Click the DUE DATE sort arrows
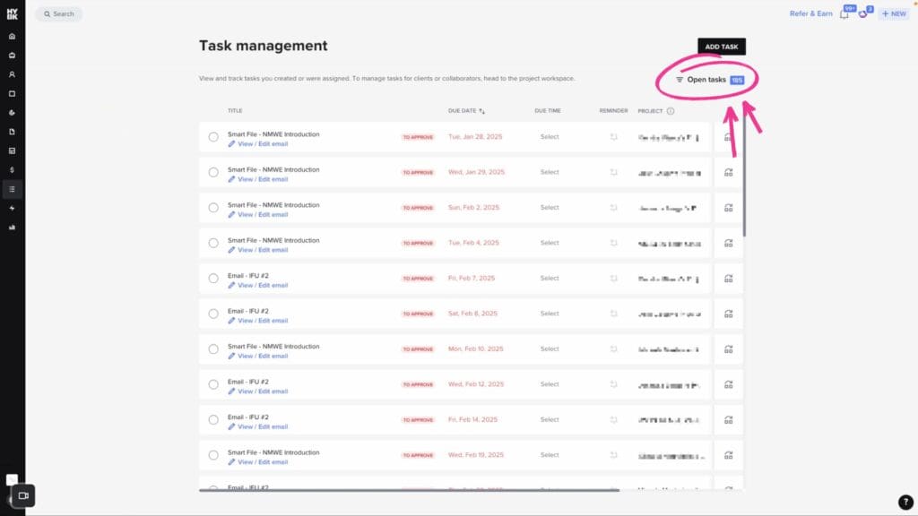 click(482, 110)
